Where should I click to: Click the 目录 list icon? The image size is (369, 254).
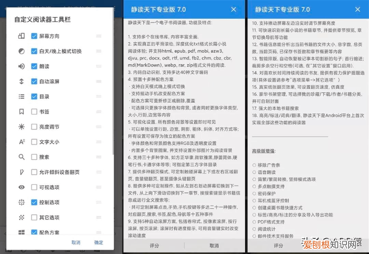point(22,96)
